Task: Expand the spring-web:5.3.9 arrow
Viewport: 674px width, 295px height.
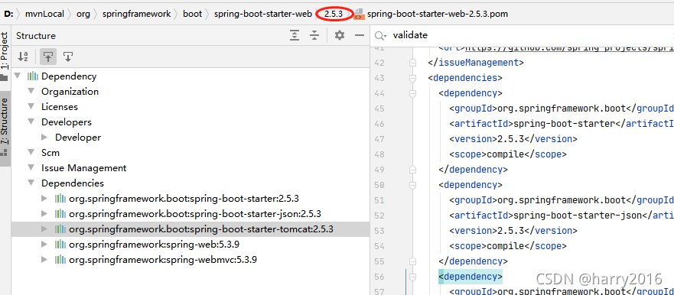Action: tap(44, 245)
